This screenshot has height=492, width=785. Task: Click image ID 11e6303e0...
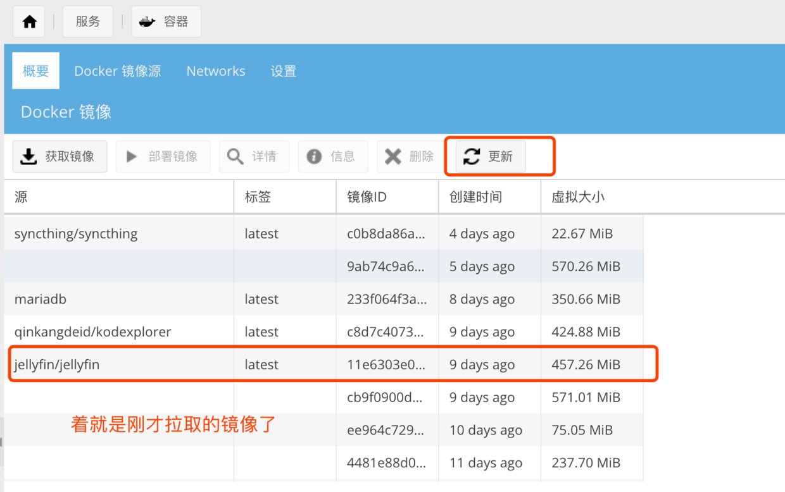(x=386, y=365)
